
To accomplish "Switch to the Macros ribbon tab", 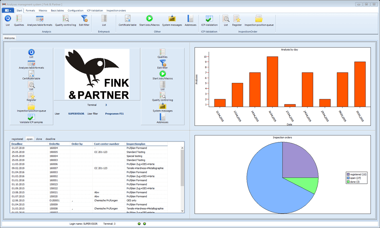I will (x=43, y=10).
